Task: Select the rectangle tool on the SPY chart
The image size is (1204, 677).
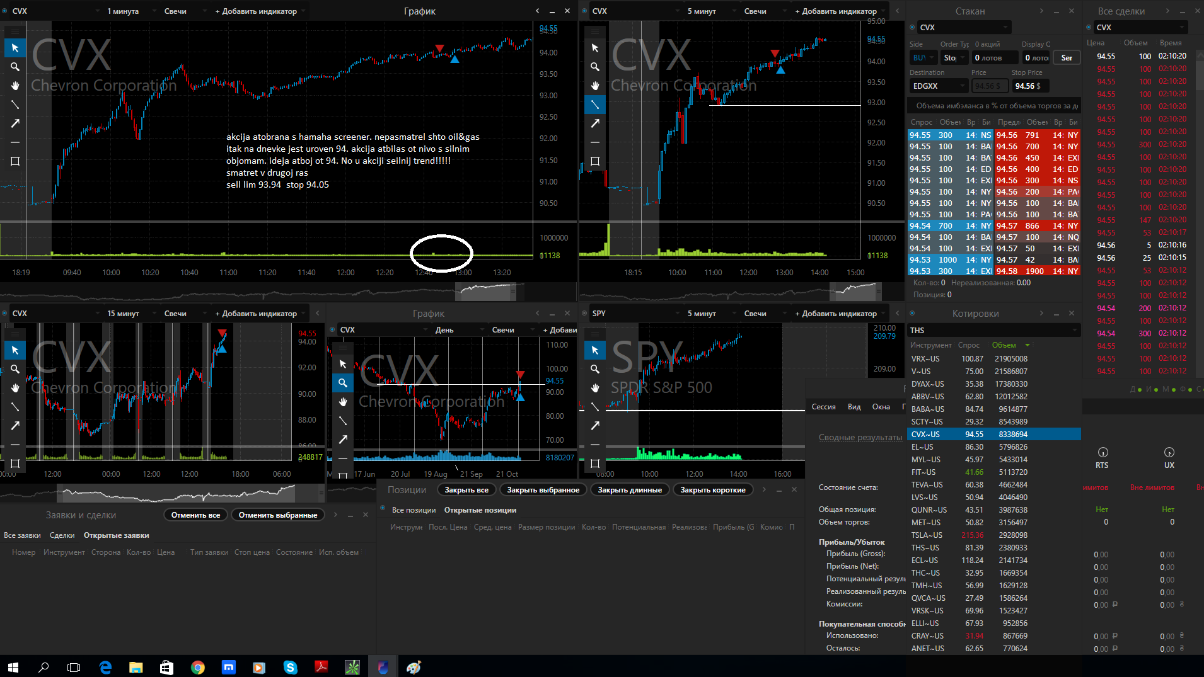Action: pyautogui.click(x=594, y=464)
